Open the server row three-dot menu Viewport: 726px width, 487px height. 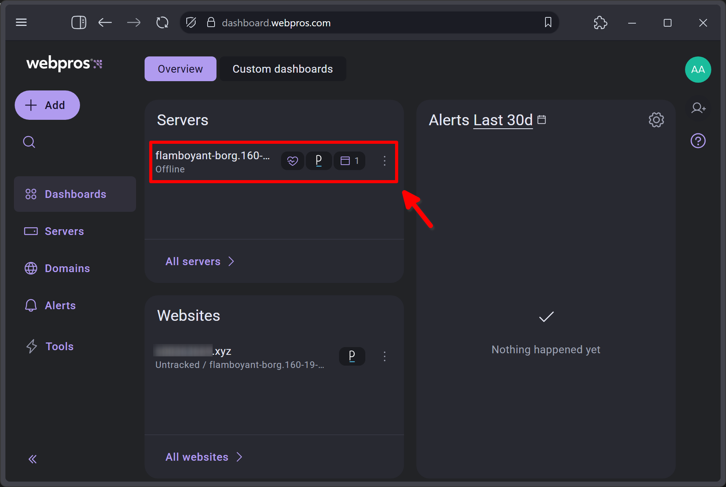(384, 161)
